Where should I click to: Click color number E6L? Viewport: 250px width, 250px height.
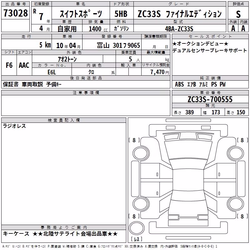(52, 72)
